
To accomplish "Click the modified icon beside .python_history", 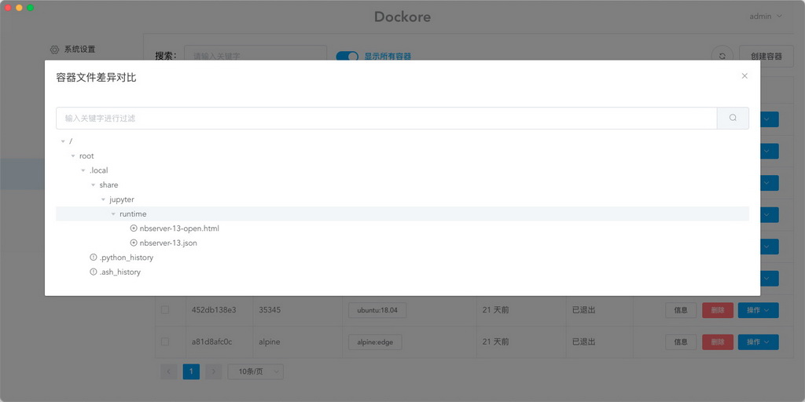I will [x=93, y=258].
